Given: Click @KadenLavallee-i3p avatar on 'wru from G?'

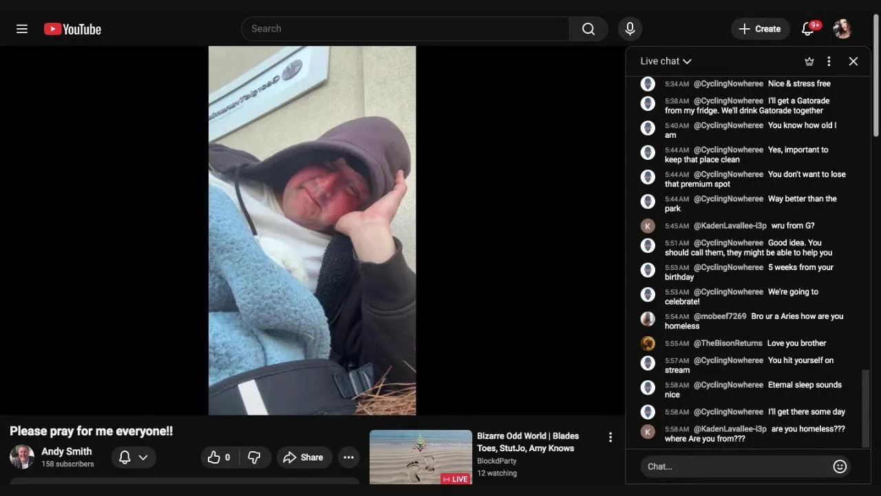Looking at the screenshot, I should point(648,226).
